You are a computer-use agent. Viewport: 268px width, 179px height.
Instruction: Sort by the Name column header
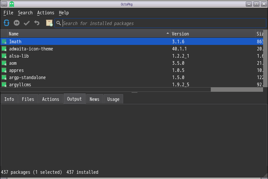[x=89, y=34]
